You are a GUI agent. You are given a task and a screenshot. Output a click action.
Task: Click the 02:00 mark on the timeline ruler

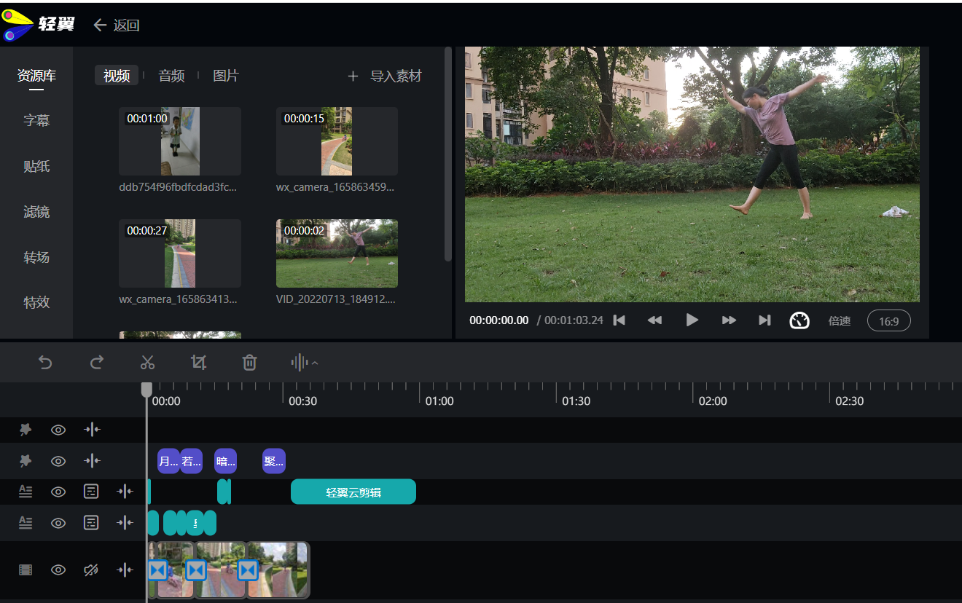coord(713,401)
